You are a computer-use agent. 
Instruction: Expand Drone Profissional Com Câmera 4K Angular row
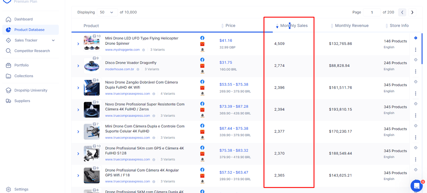coord(78,175)
